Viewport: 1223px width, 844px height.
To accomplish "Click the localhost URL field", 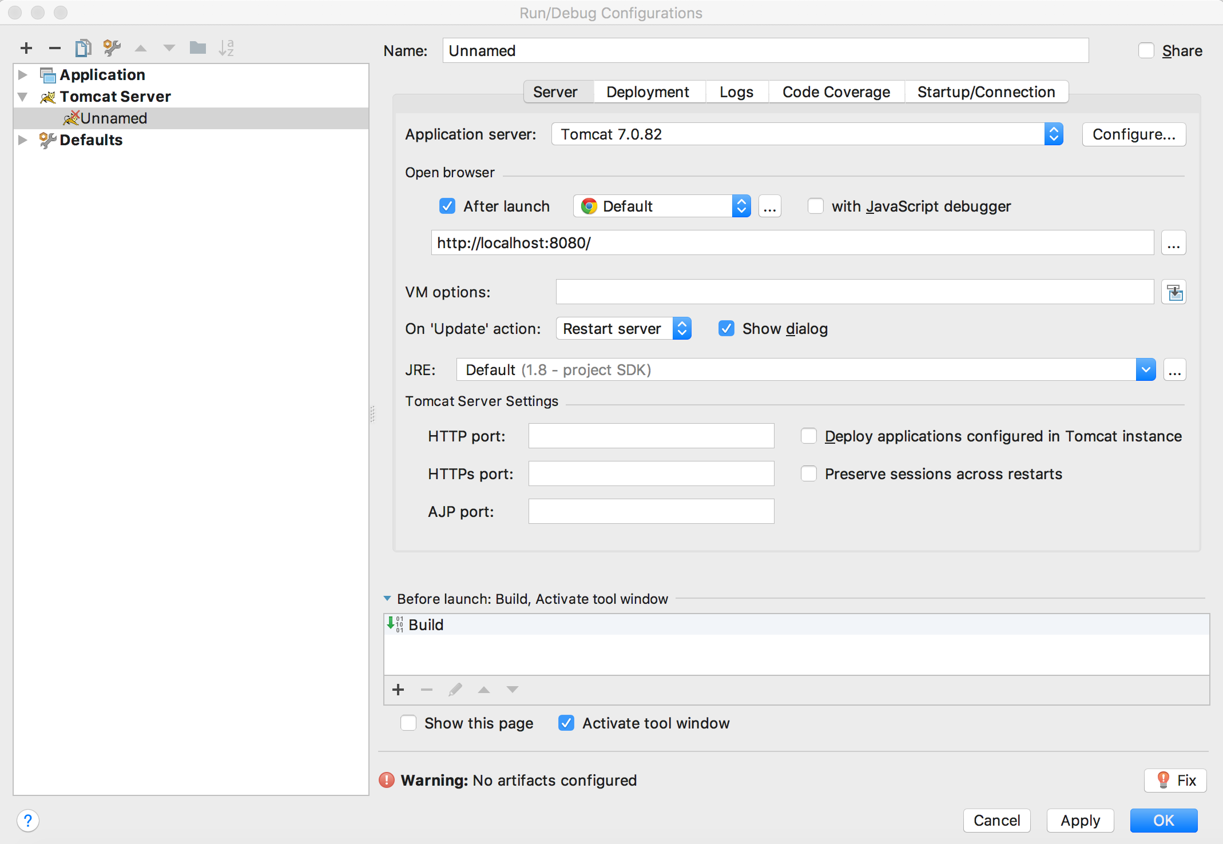I will coord(792,243).
